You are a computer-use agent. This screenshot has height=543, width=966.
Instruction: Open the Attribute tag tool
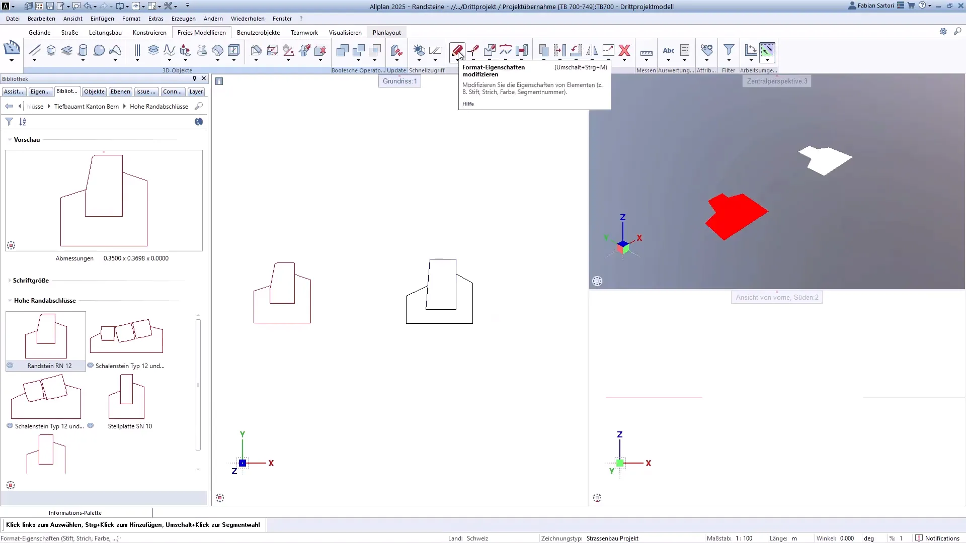pyautogui.click(x=706, y=51)
